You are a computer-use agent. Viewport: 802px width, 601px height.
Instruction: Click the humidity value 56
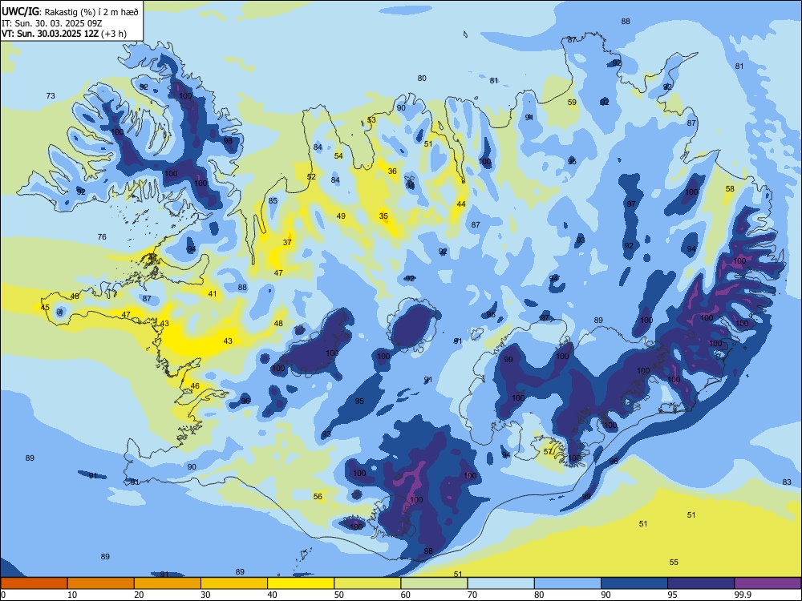pyautogui.click(x=318, y=496)
